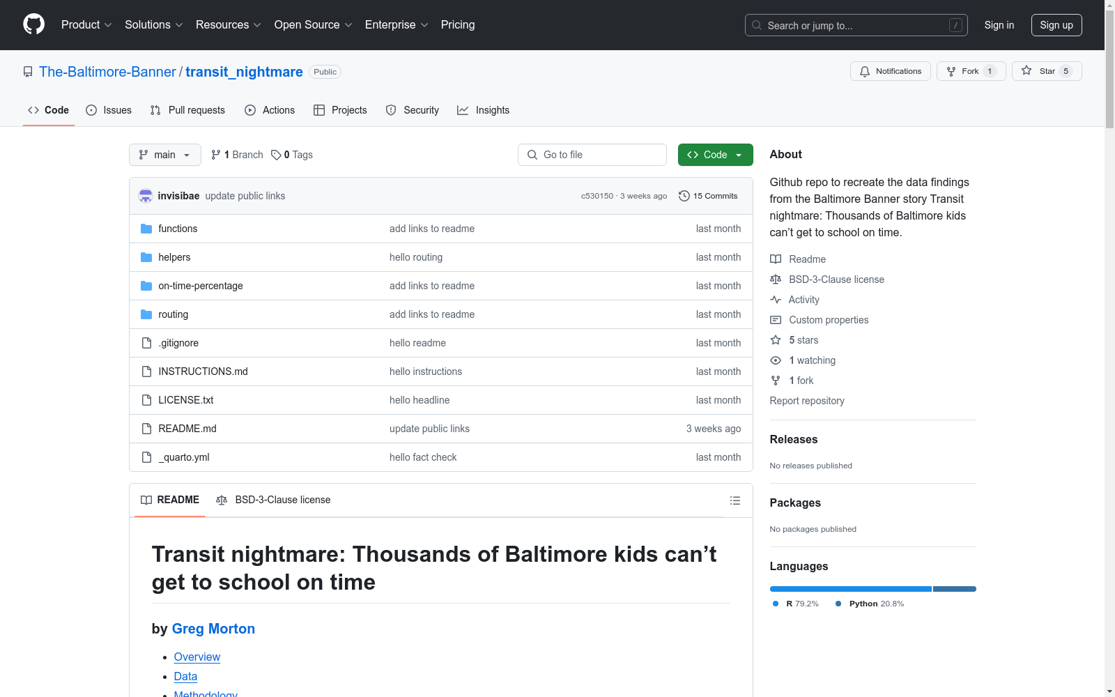Click the routing folder icon
The image size is (1115, 697).
pyautogui.click(x=146, y=314)
